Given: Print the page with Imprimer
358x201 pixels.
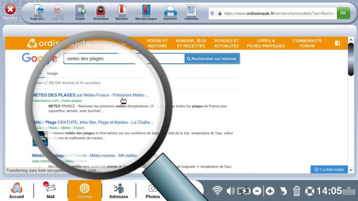Looking at the screenshot, I should (170, 12).
